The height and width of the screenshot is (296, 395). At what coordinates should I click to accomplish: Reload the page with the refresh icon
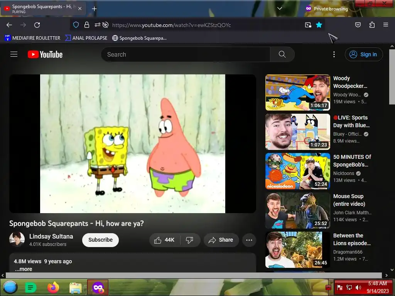(37, 25)
